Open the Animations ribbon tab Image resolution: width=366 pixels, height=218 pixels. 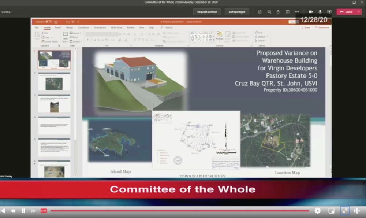(x=100, y=27)
